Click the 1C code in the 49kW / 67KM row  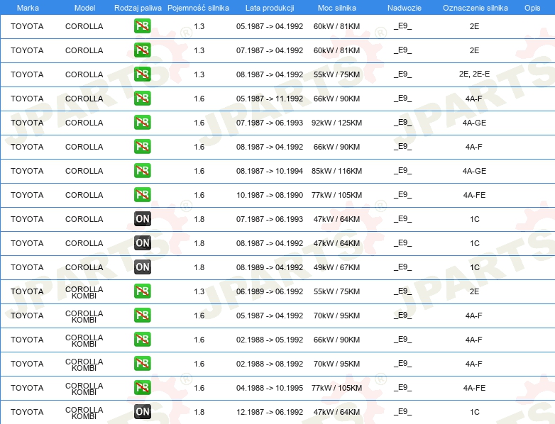[475, 267]
